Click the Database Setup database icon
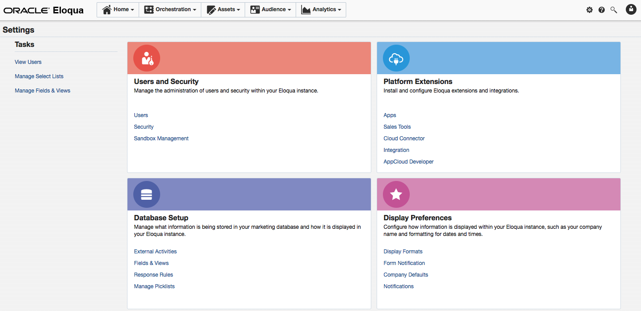The image size is (641, 311). coord(146,194)
